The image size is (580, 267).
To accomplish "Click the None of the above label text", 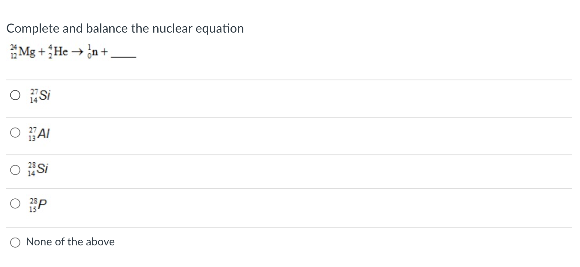I will click(x=70, y=242).
